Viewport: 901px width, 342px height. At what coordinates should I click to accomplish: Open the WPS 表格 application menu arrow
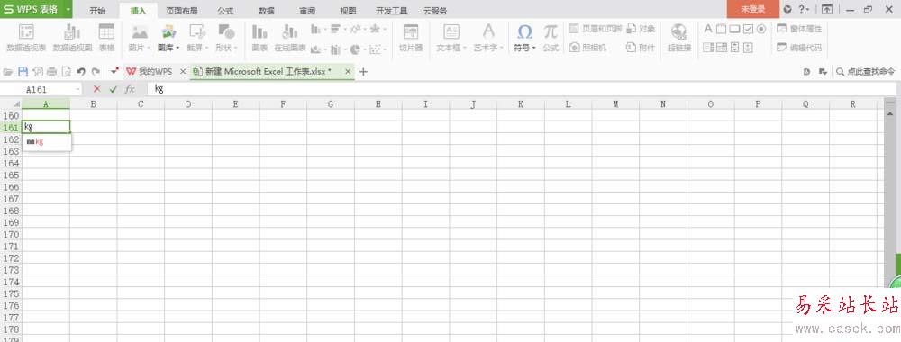68,9
